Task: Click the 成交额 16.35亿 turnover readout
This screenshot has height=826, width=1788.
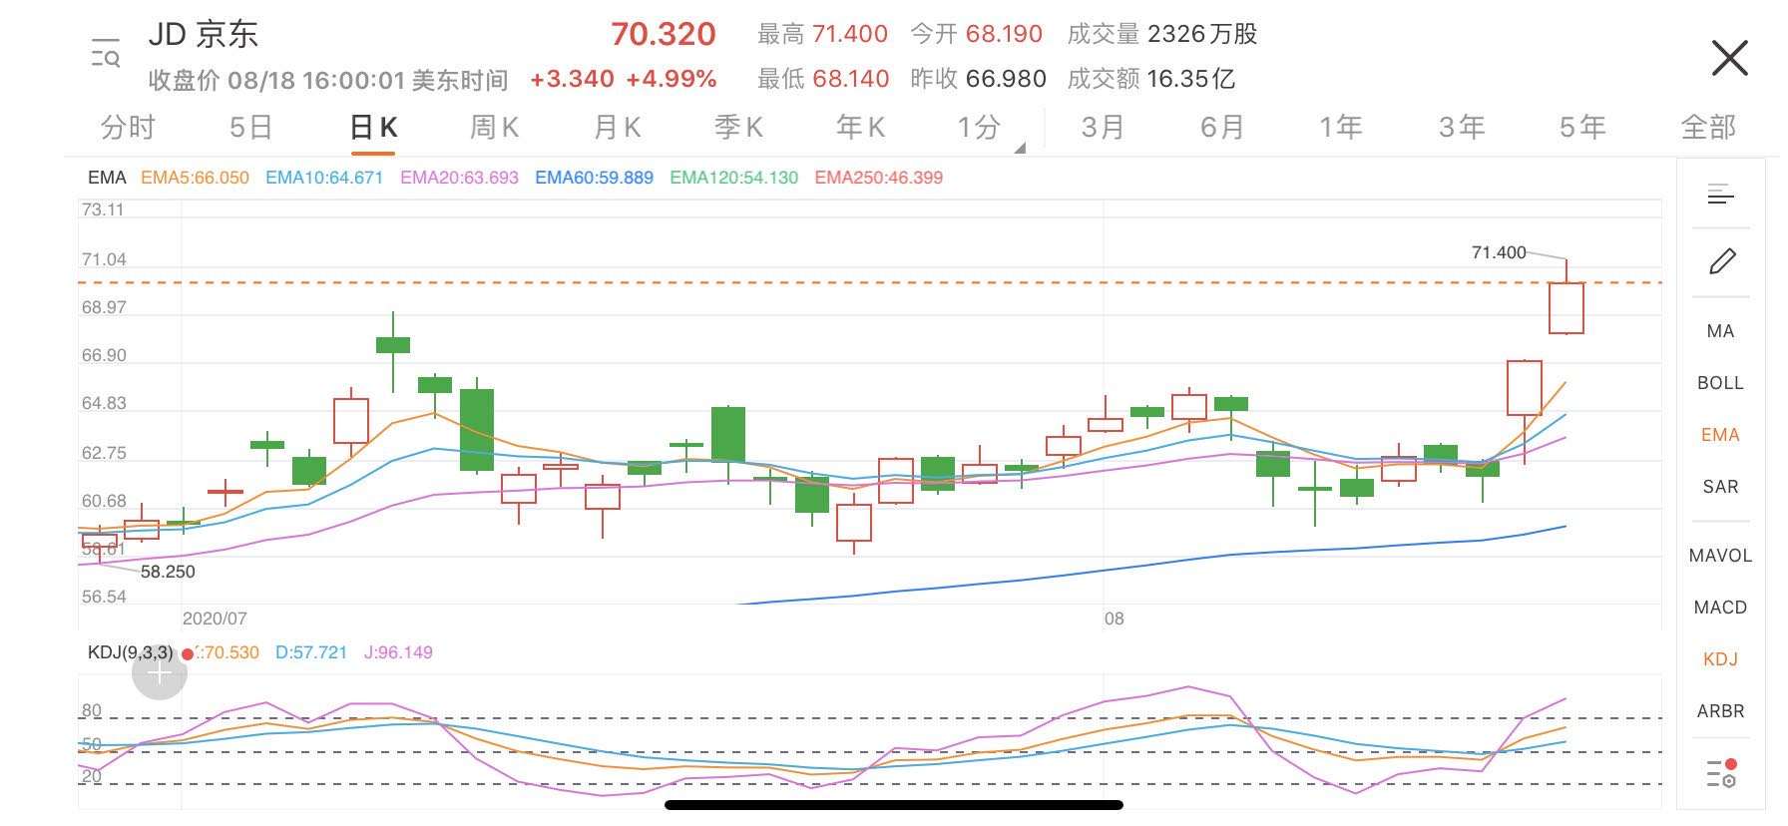Action: [1150, 79]
